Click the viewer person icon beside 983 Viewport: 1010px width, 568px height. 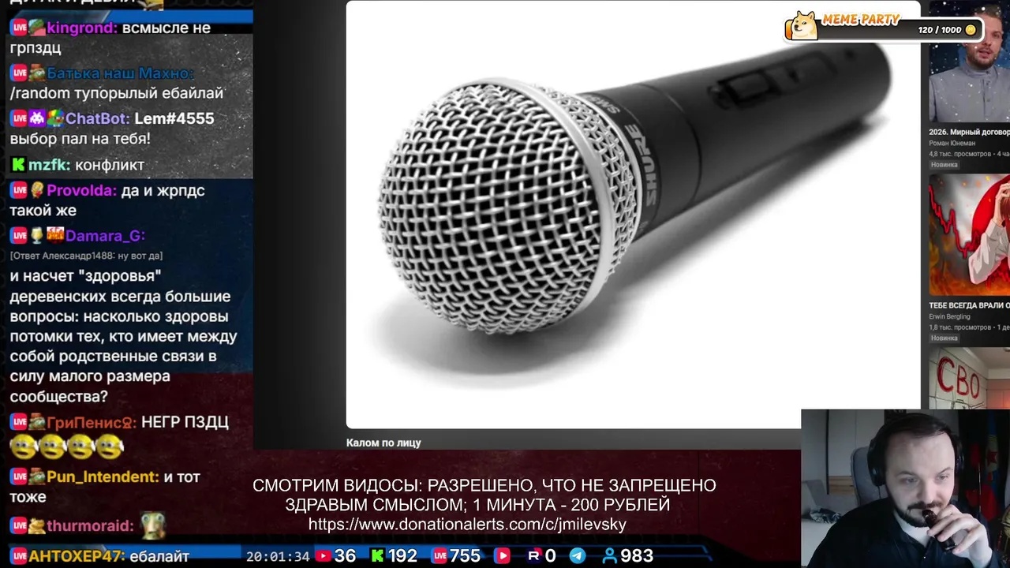(x=609, y=556)
